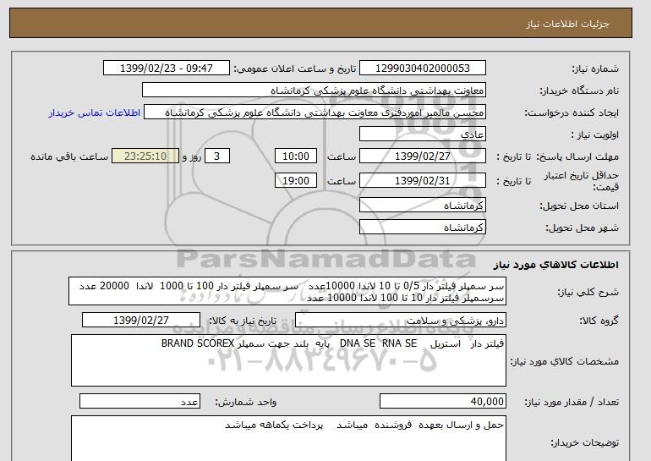
Task: Click the ساعت باقی مانده label
Action: (x=69, y=156)
